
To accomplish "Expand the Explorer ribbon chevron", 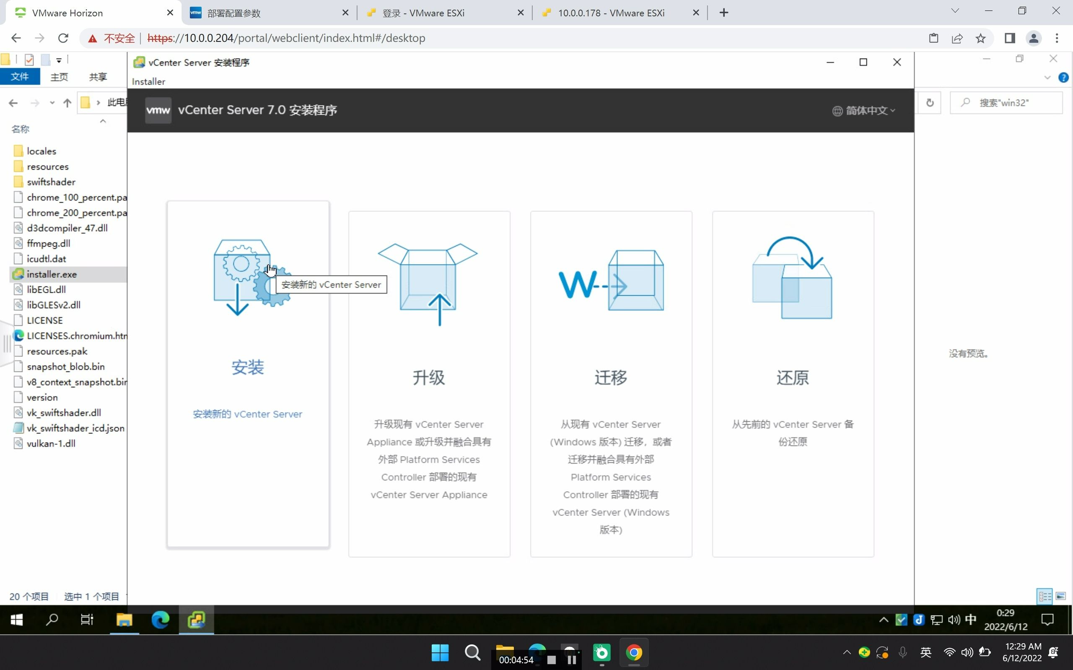I will tap(1047, 77).
